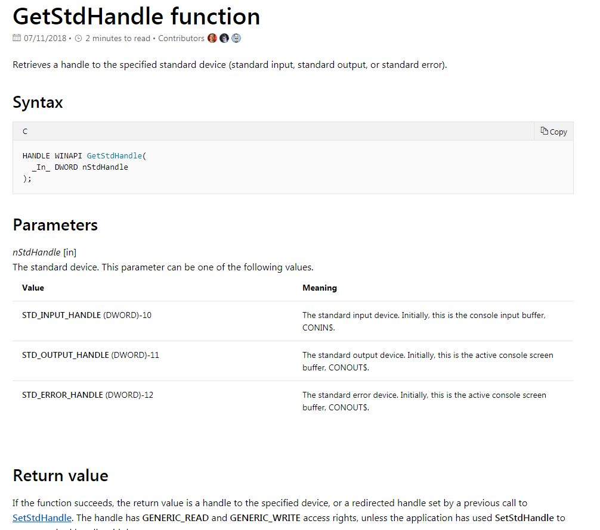Screen dimensions: 600x530
Task: Click the STD_ERROR_HANDLE table value
Action: click(63, 395)
